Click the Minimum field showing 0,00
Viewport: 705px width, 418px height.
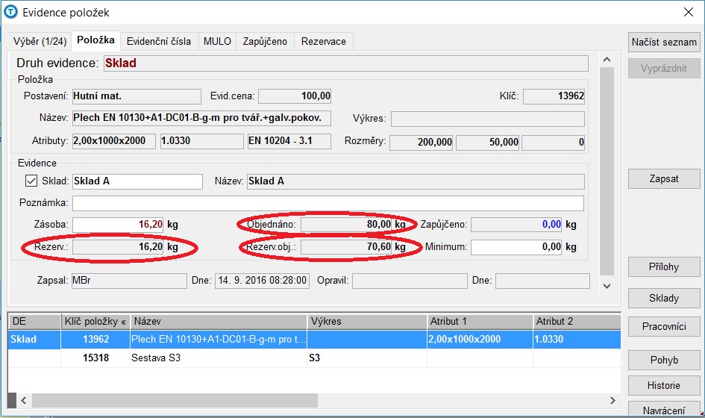tap(516, 247)
